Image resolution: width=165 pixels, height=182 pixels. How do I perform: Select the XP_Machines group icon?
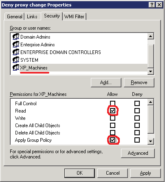(16, 67)
